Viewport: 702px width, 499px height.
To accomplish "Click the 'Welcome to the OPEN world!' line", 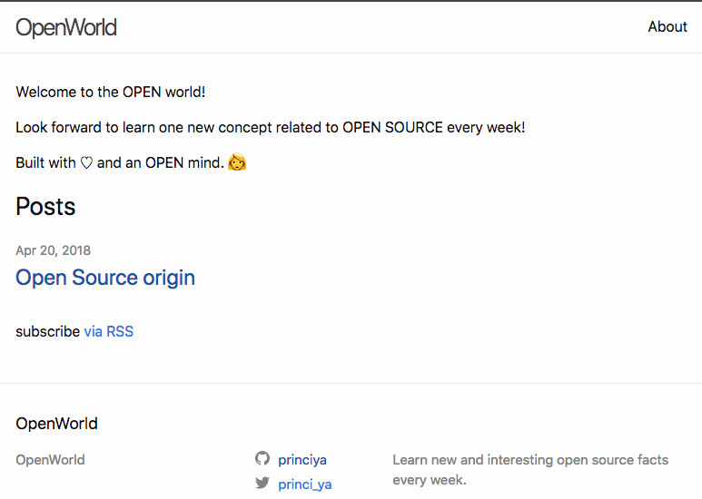I will [x=111, y=92].
